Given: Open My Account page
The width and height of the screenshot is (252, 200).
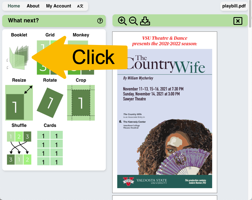Looking at the screenshot, I should tap(59, 6).
